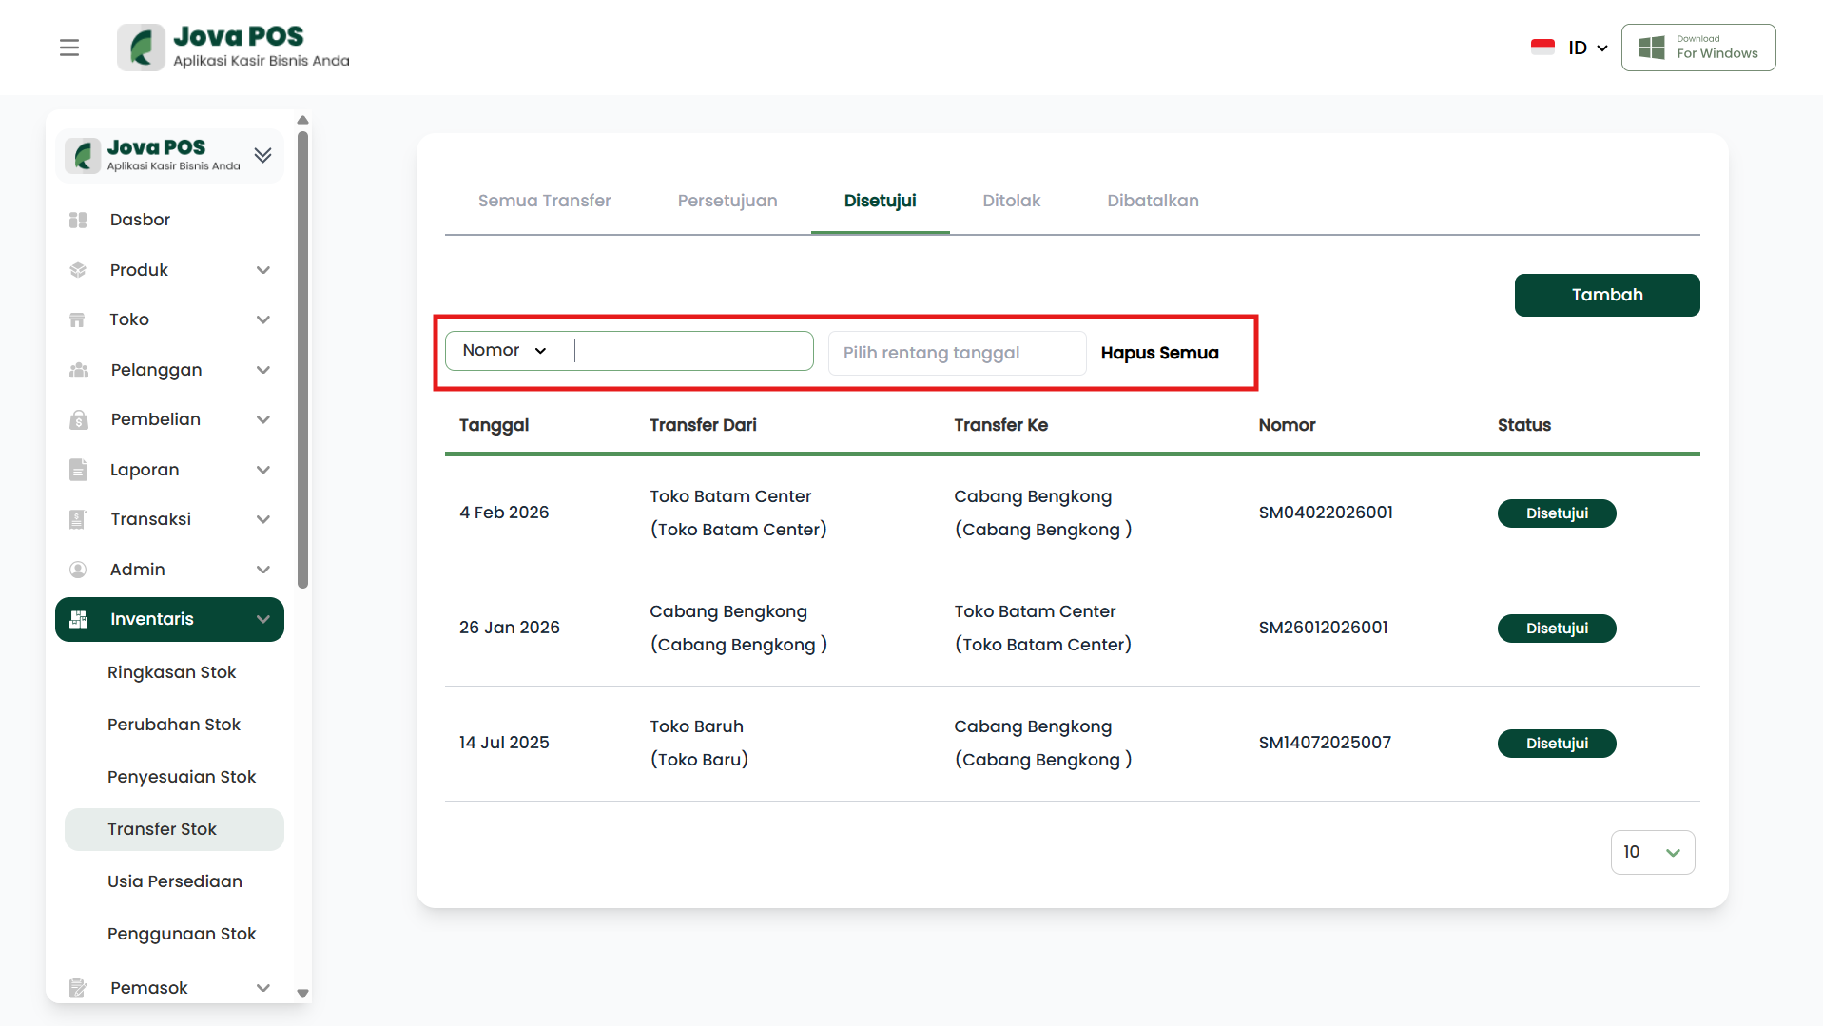The height and width of the screenshot is (1026, 1823).
Task: Open the rows-per-page dropdown showing 10
Action: click(x=1652, y=852)
